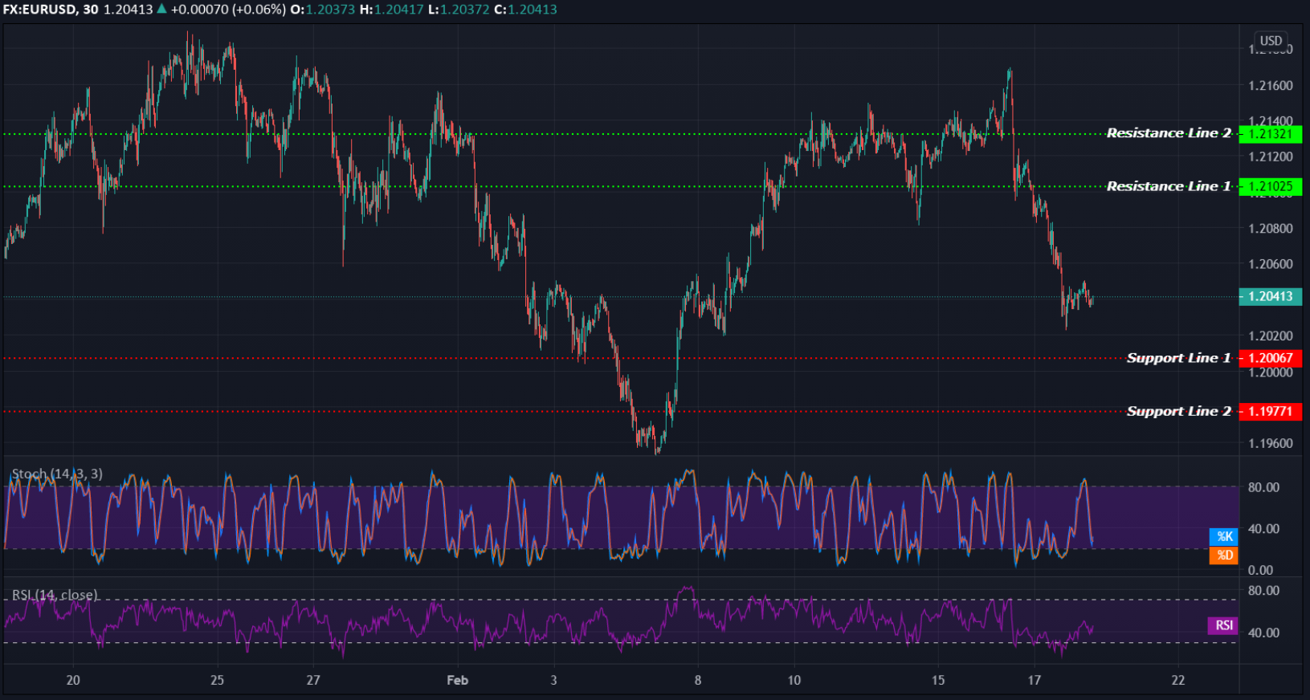Viewport: 1310px width, 700px height.
Task: Click date 20 on the time axis
Action: pos(73,680)
